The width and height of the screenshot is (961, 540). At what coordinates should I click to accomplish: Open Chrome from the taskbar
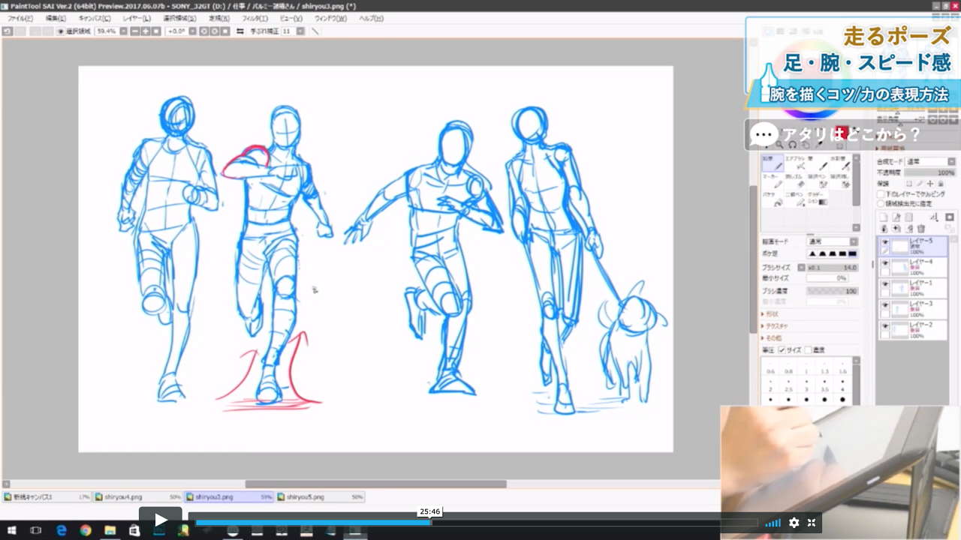click(86, 531)
